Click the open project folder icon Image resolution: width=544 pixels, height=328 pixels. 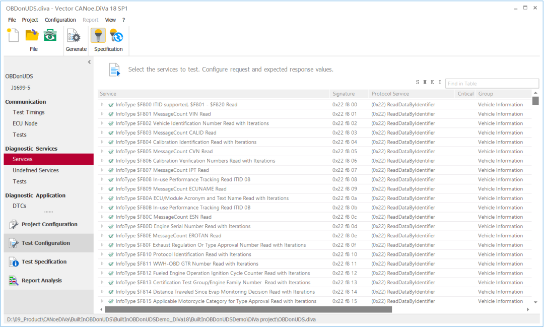[32, 35]
